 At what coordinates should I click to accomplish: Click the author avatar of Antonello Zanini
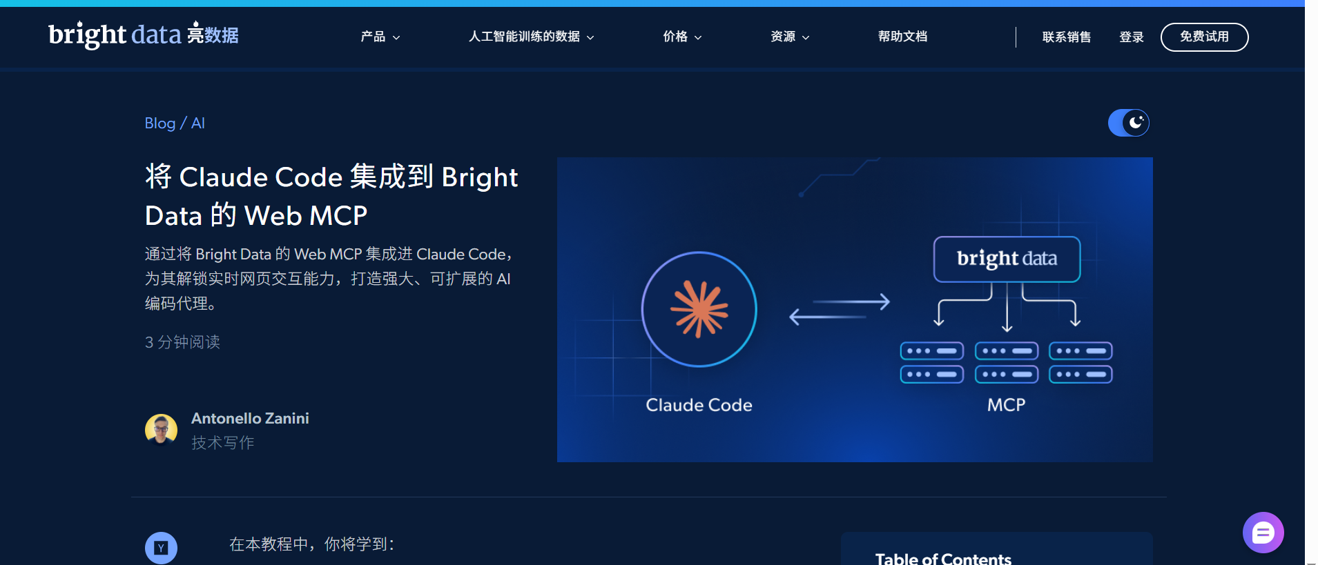[x=161, y=430]
